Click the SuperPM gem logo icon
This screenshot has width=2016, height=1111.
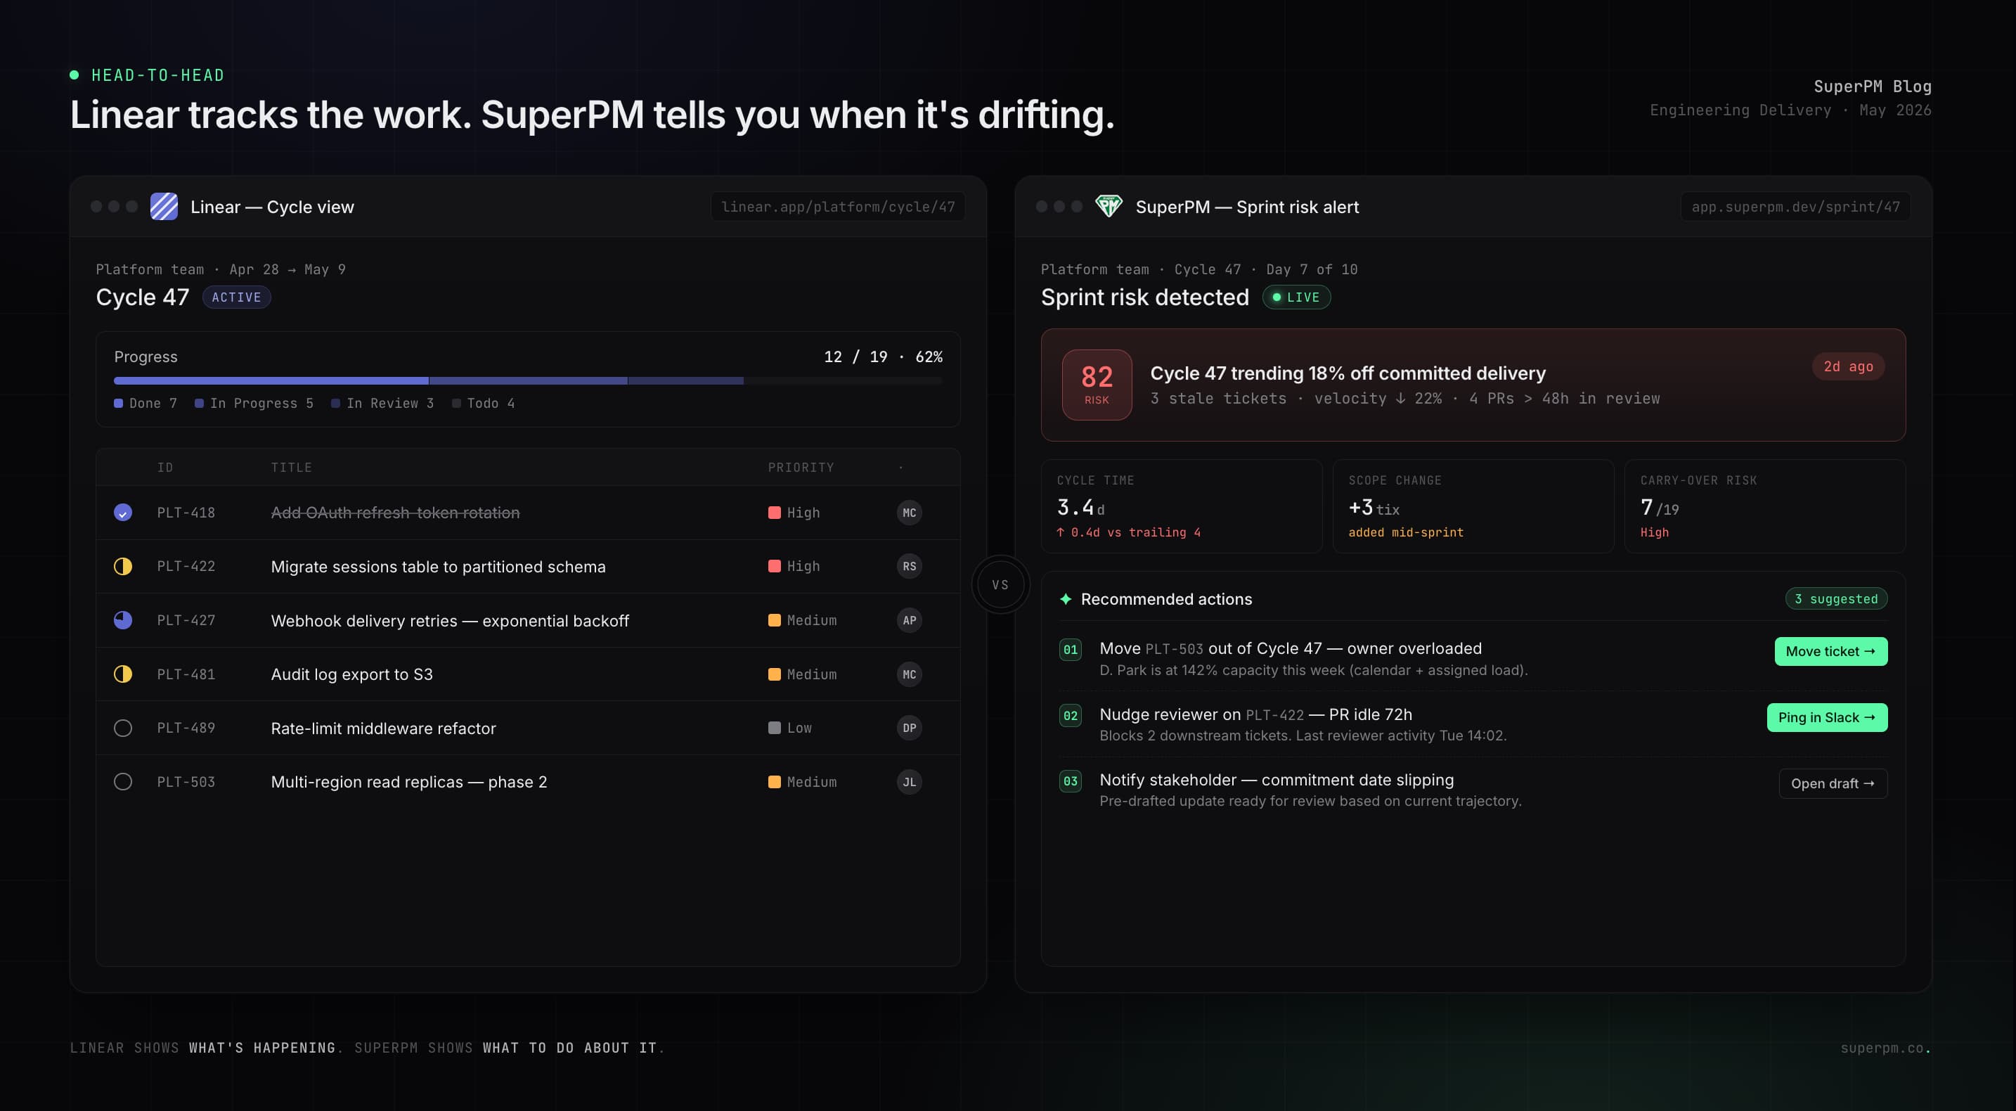pyautogui.click(x=1109, y=207)
